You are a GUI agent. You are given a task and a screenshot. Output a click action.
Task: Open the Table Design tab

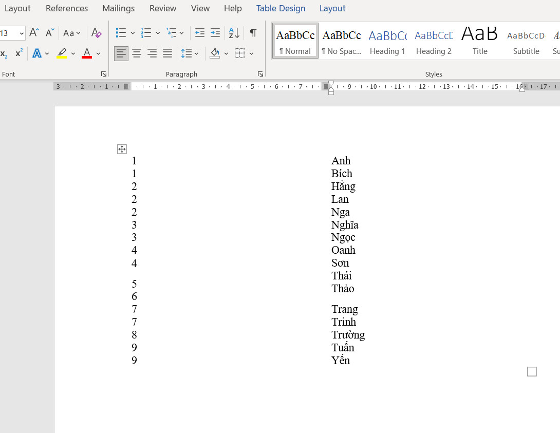281,8
